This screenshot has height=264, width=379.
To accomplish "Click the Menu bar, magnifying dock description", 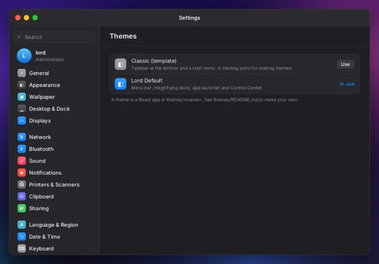I will tap(197, 88).
